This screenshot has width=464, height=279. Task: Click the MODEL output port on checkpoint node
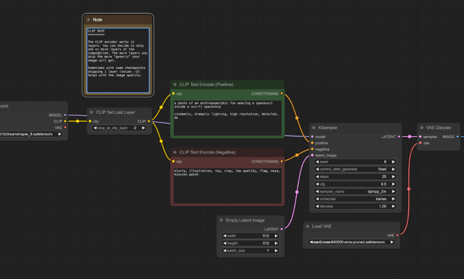coord(65,115)
